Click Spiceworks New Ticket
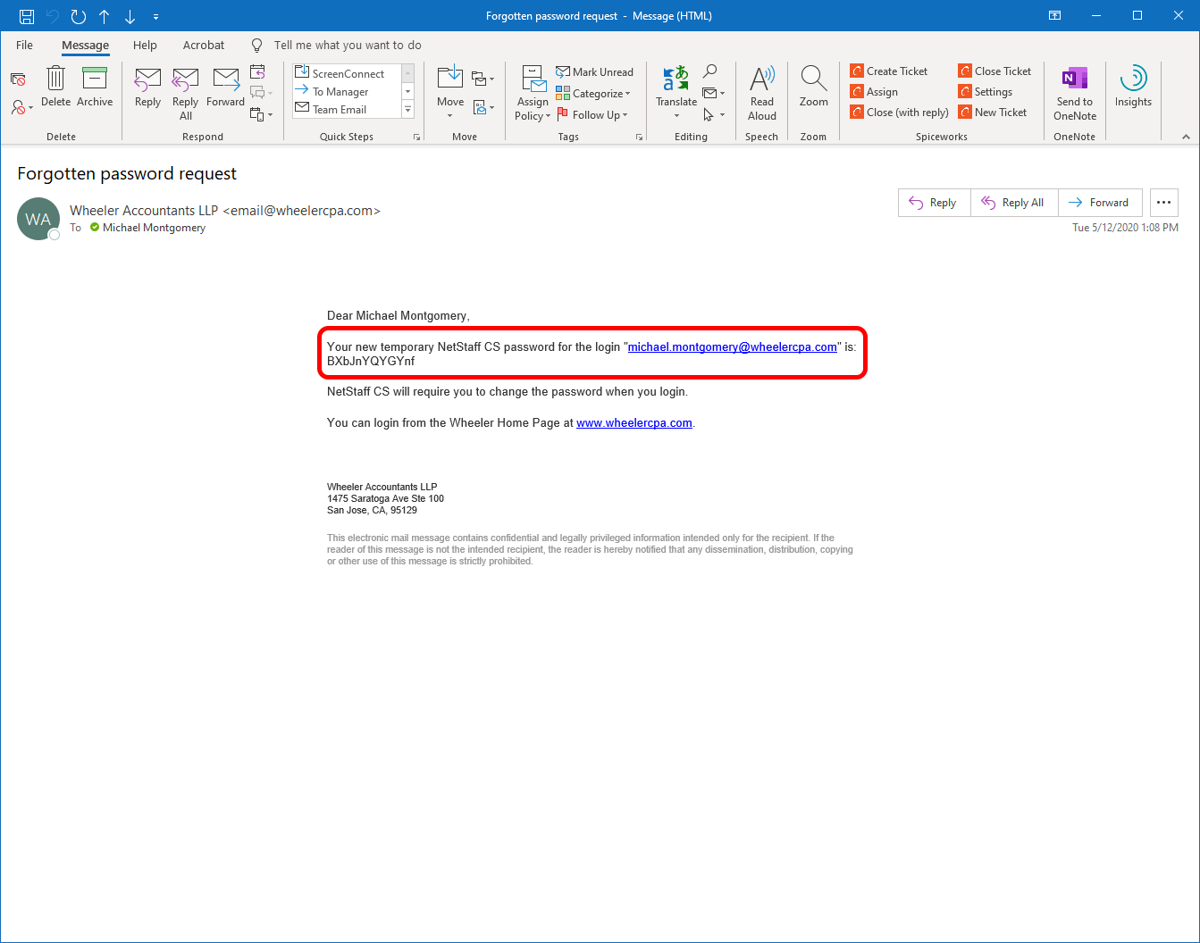 click(993, 113)
